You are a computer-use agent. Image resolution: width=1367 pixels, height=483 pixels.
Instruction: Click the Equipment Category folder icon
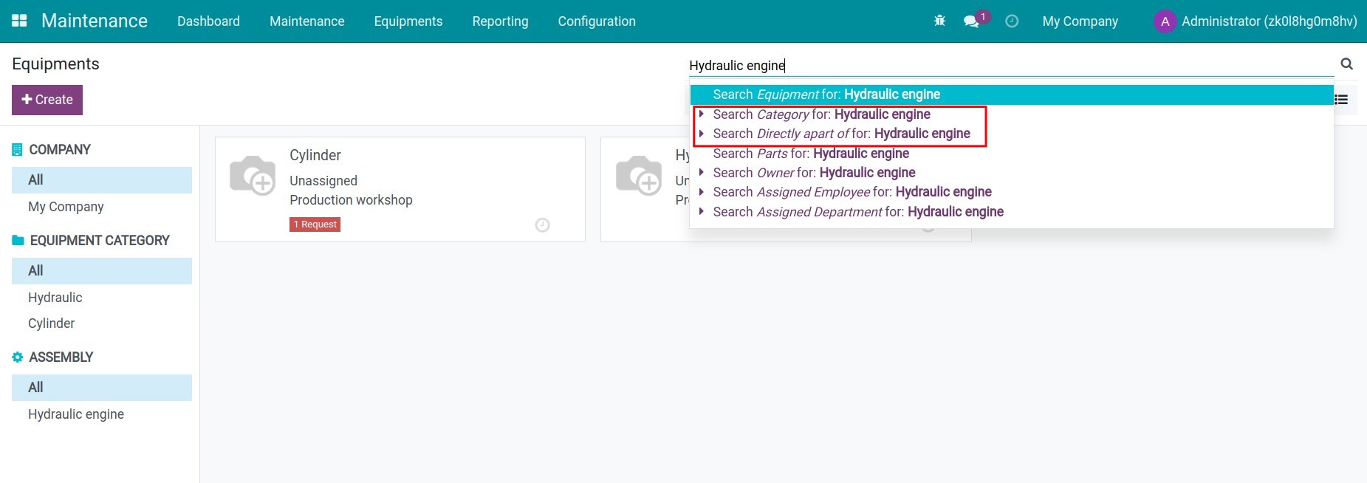[18, 241]
